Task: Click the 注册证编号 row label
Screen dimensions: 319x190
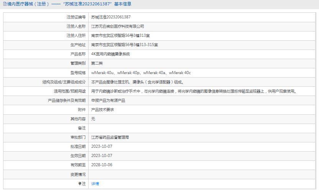Action: pyautogui.click(x=76, y=17)
